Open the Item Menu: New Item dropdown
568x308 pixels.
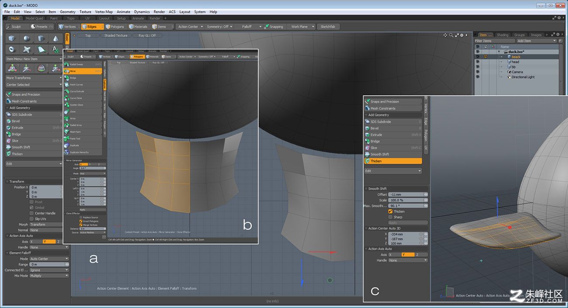click(34, 59)
